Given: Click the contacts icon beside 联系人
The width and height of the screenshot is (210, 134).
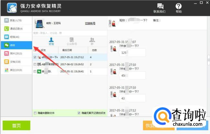Looking at the screenshot, I should coord(6,20).
